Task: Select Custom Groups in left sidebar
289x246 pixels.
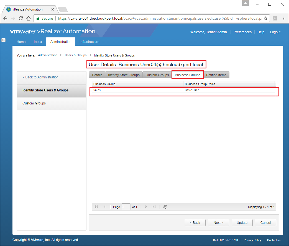Action: pos(34,103)
